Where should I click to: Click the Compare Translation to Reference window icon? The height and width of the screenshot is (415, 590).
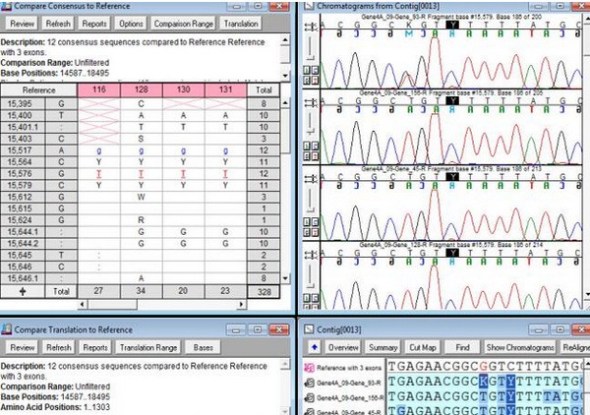point(7,329)
